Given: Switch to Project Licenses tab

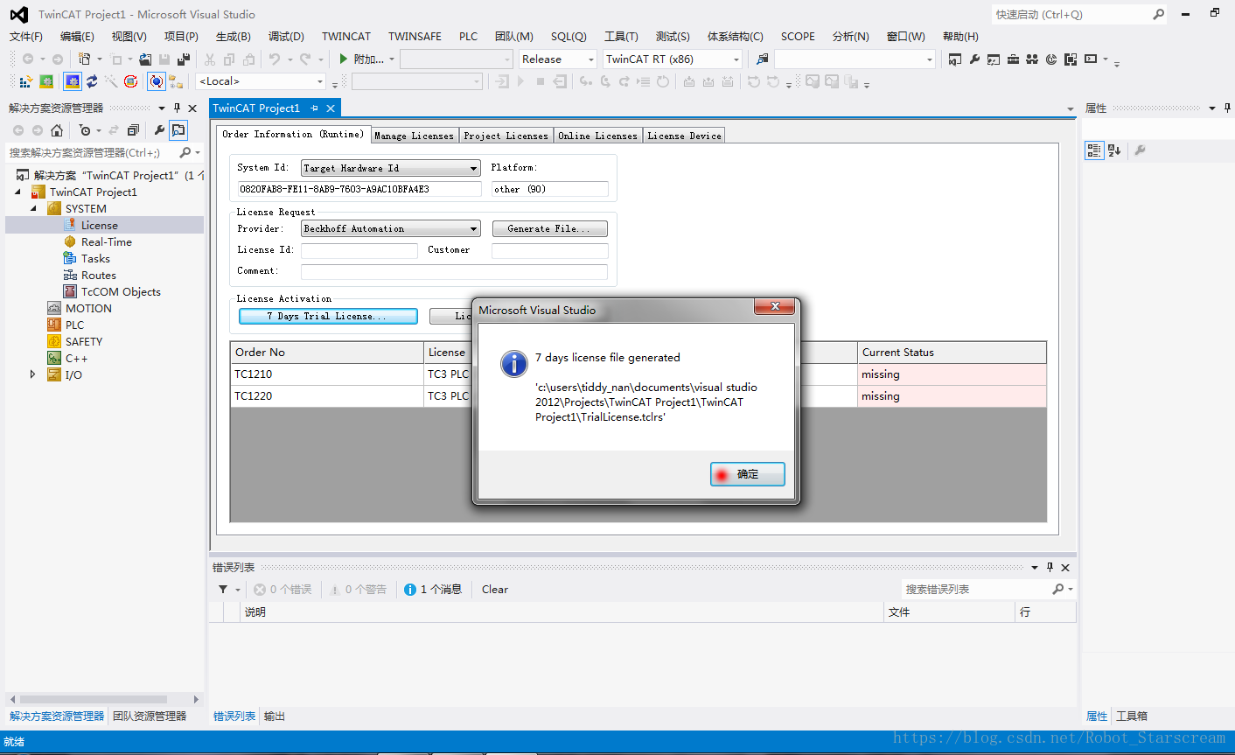Looking at the screenshot, I should (x=506, y=136).
